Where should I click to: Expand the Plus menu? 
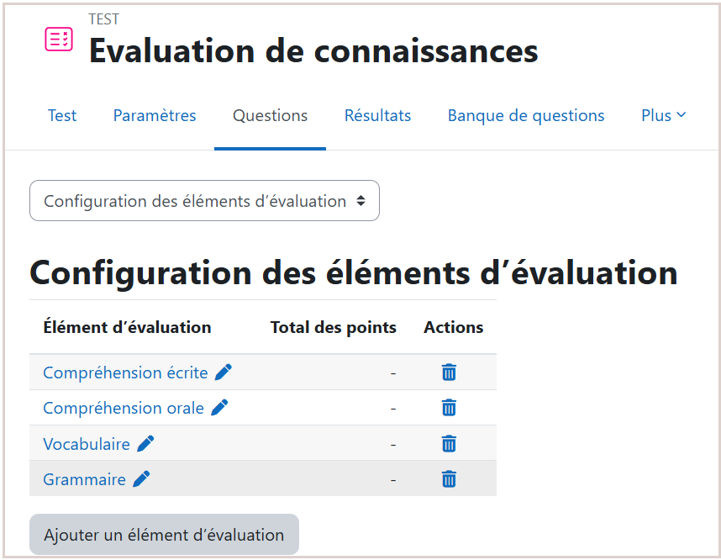tap(663, 116)
